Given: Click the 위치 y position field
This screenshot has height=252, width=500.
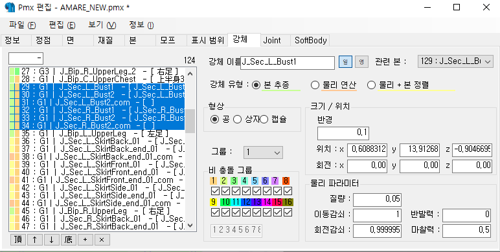Looking at the screenshot, I should 420,149.
